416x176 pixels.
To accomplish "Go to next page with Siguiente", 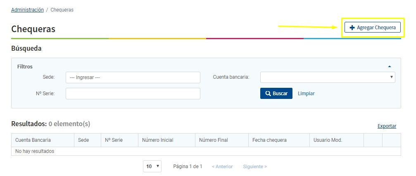I will 255,167.
